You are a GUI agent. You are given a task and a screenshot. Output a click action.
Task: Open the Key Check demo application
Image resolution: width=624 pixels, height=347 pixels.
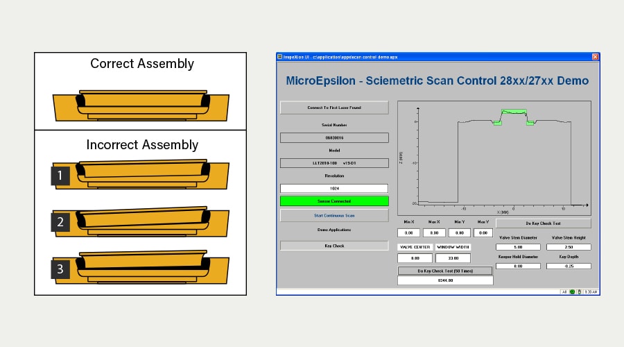(334, 246)
